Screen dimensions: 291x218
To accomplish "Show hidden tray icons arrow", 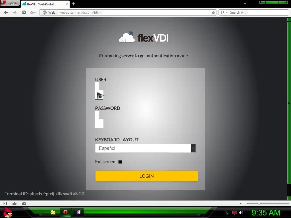I will click(x=227, y=213).
